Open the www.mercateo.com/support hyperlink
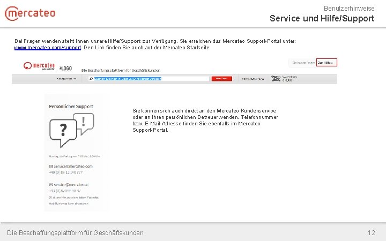The image size is (386, 241). click(48, 48)
